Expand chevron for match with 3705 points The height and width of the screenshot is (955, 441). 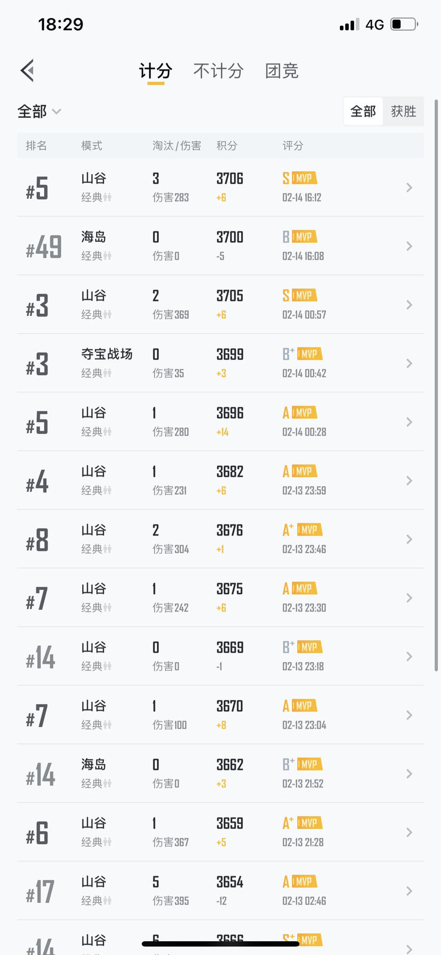(409, 305)
